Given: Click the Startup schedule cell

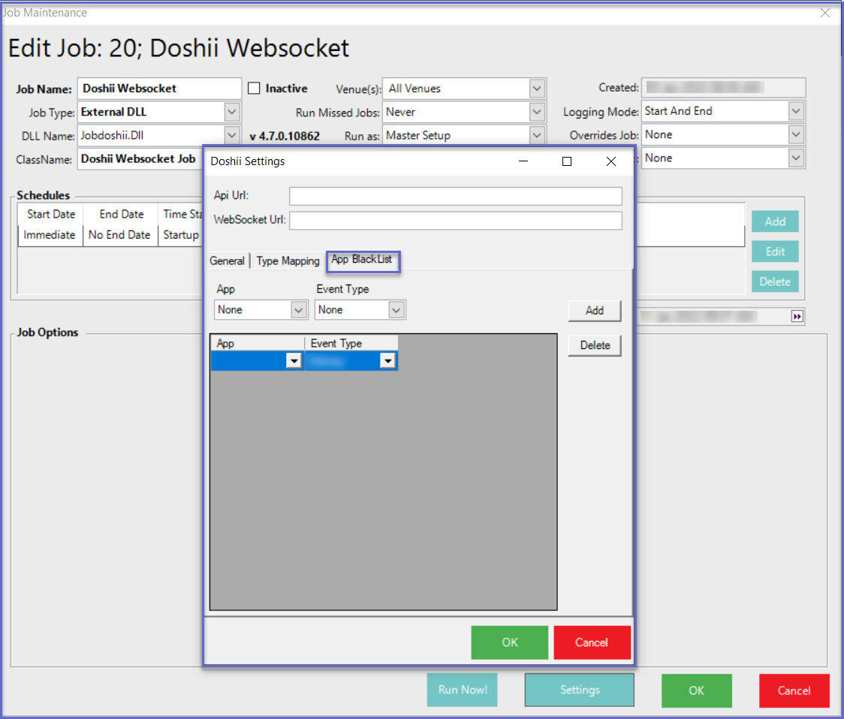Looking at the screenshot, I should pos(182,235).
